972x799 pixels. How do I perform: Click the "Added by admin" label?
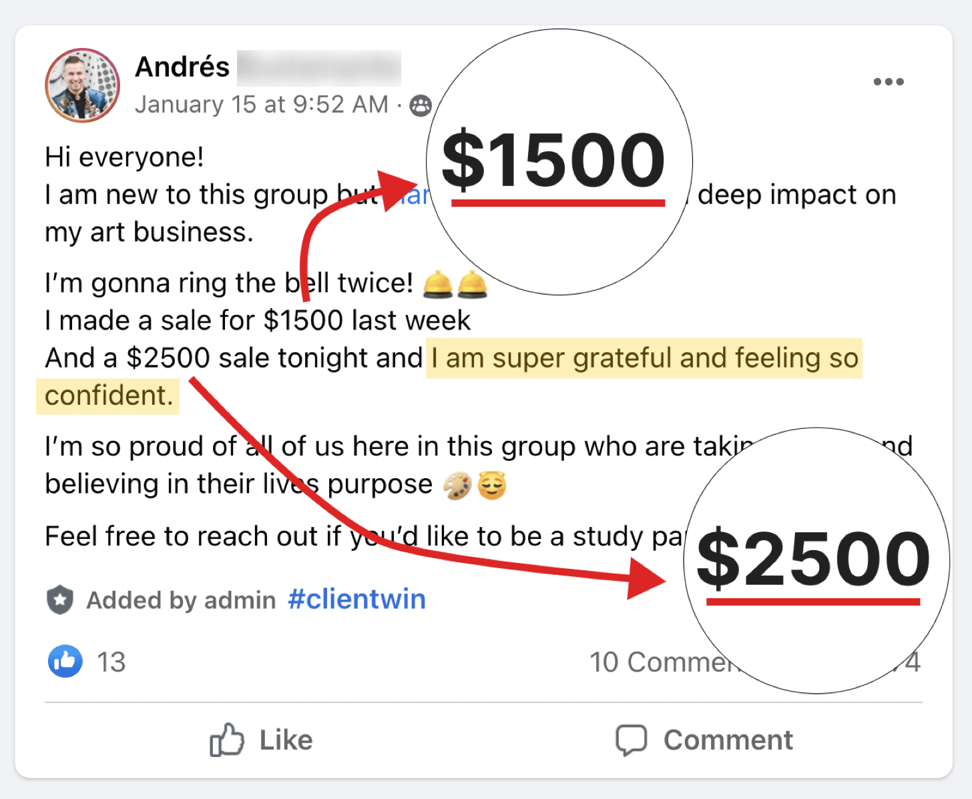click(181, 600)
